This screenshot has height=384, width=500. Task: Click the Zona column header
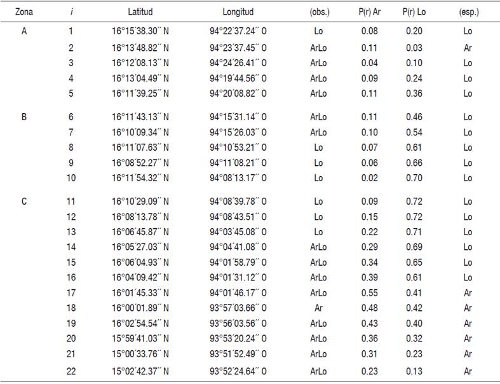pyautogui.click(x=24, y=12)
